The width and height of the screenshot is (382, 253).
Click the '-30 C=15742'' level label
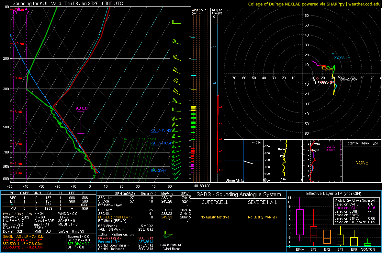pyautogui.click(x=161, y=131)
